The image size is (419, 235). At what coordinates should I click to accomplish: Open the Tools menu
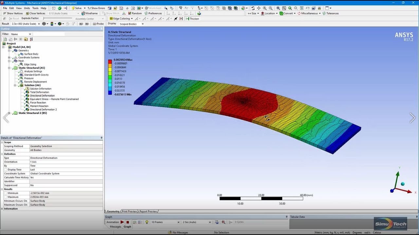35,8
